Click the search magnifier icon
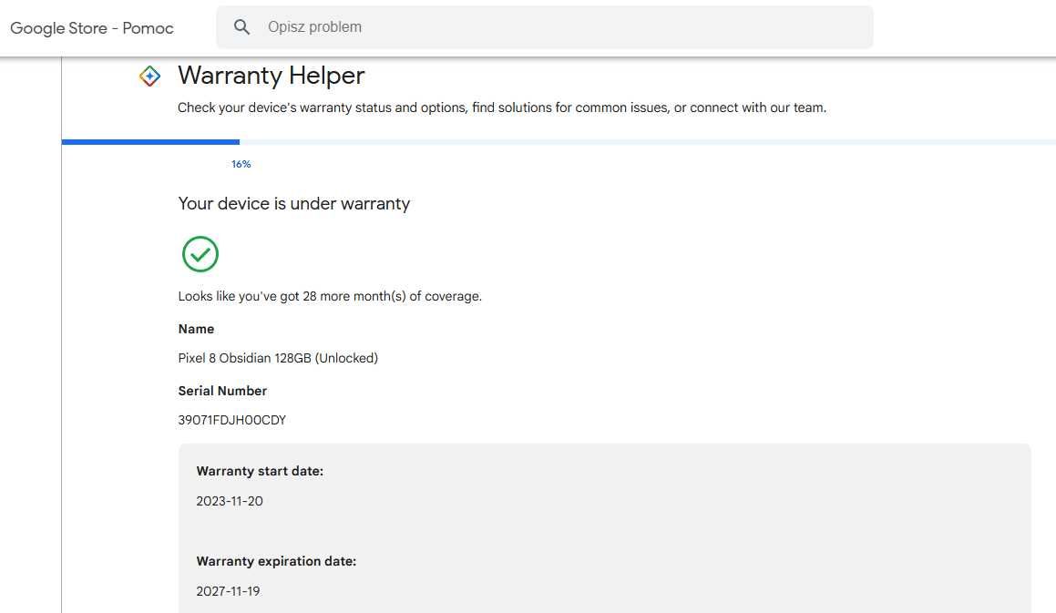The height and width of the screenshot is (613, 1056). pos(241,27)
